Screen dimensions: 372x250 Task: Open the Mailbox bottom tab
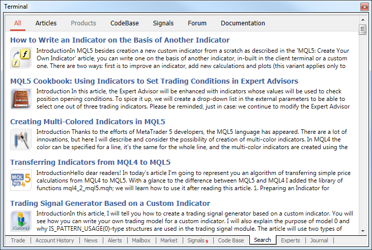point(141,241)
